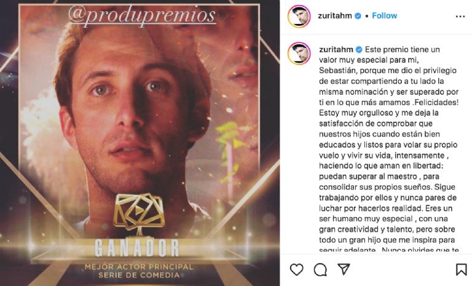Click the verified badge beside the caption username
This screenshot has width=472, height=286.
[359, 50]
